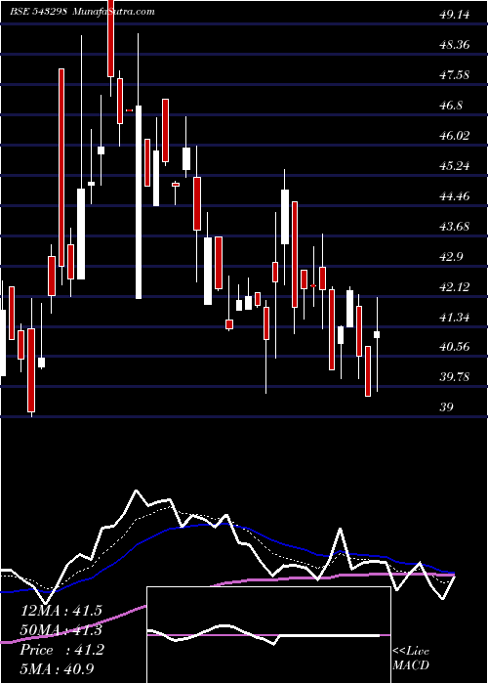Click the 42.12 price axis label

click(x=455, y=287)
